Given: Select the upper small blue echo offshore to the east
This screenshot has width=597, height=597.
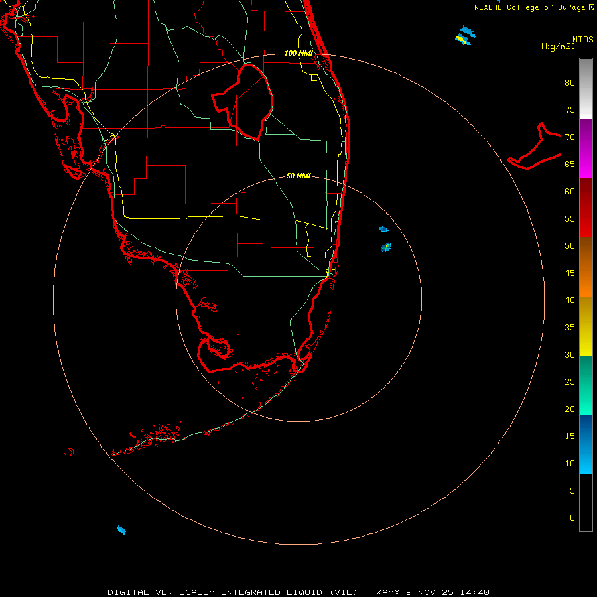Looking at the screenshot, I should 384,229.
